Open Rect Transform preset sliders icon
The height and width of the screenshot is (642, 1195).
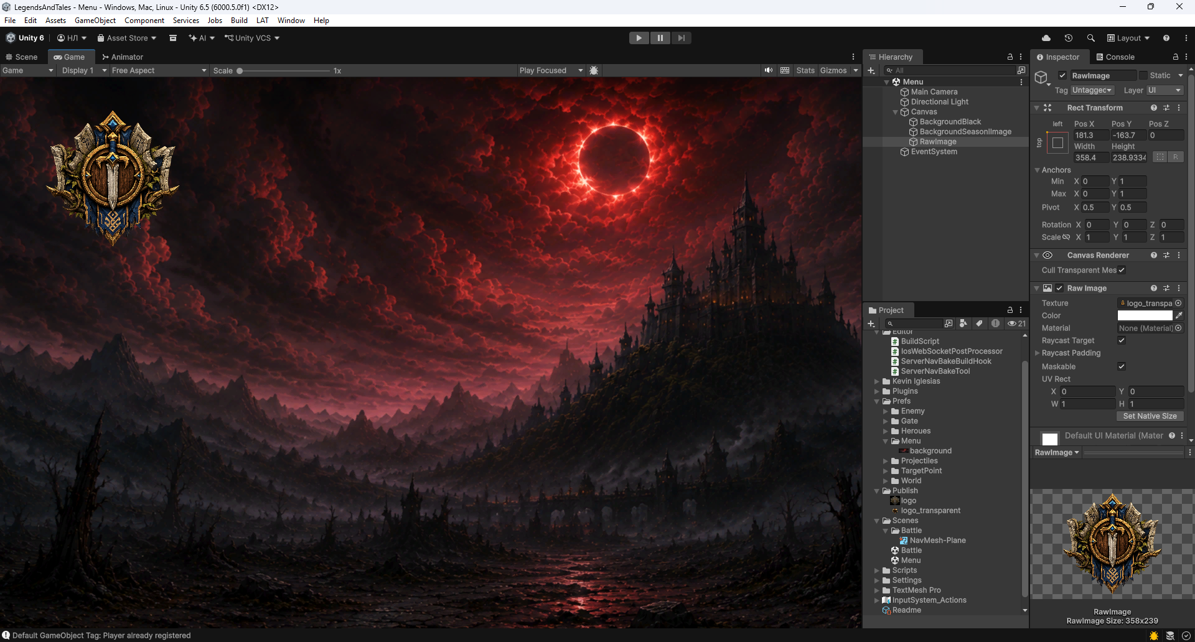tap(1166, 108)
